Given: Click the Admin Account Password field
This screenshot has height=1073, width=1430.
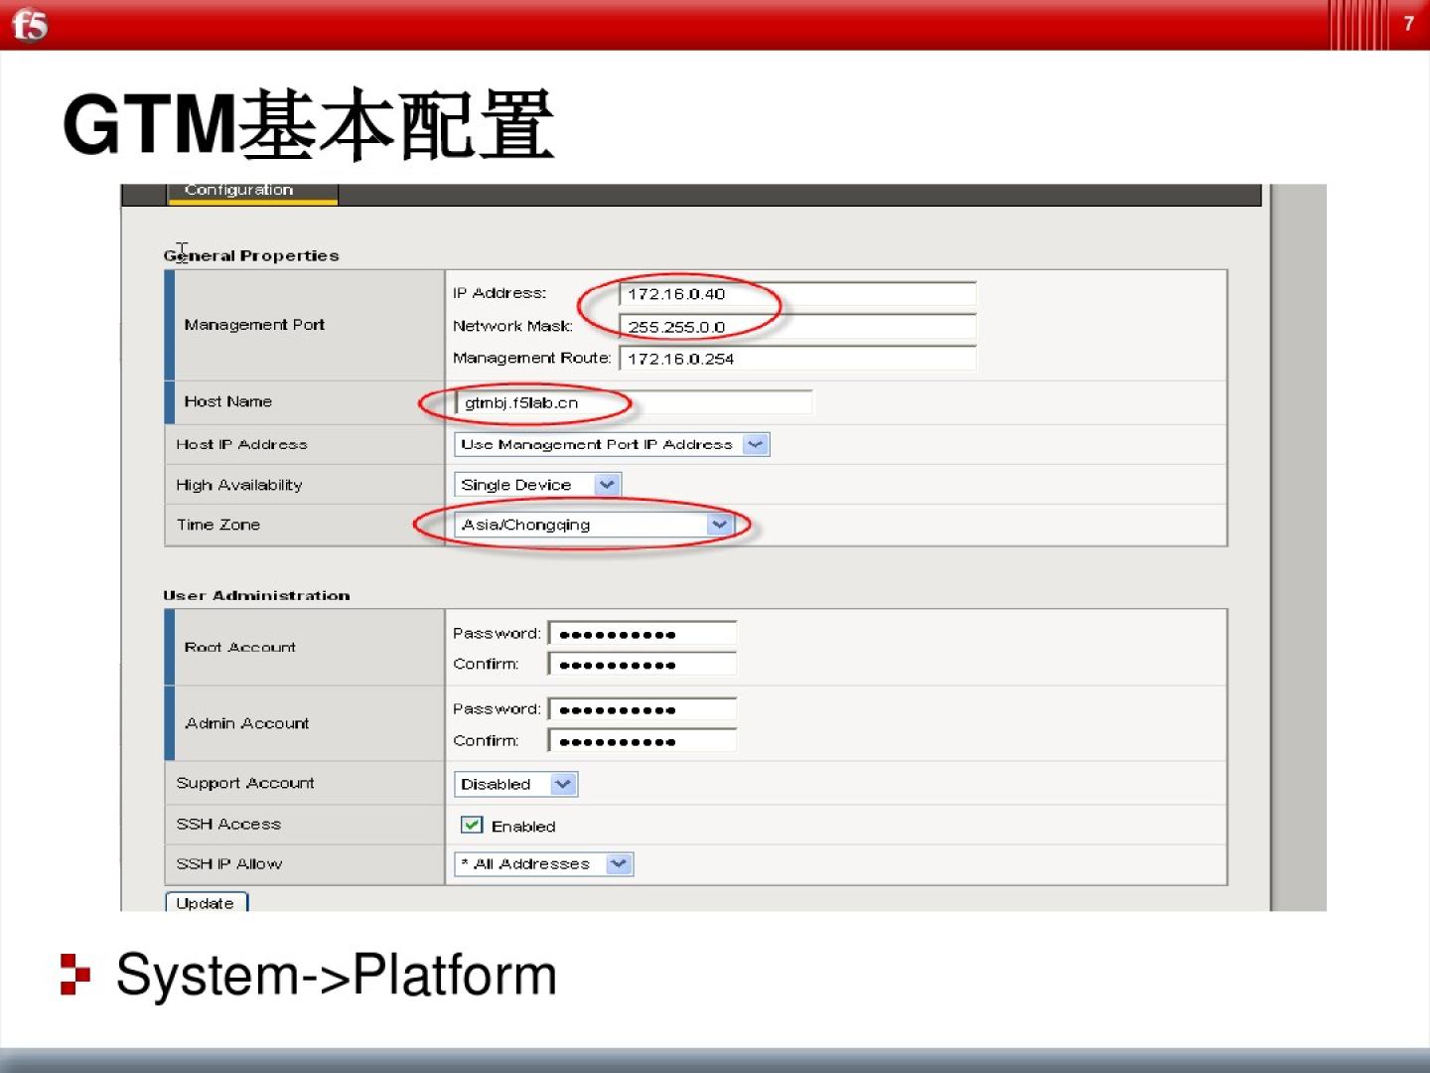Looking at the screenshot, I should (x=643, y=709).
